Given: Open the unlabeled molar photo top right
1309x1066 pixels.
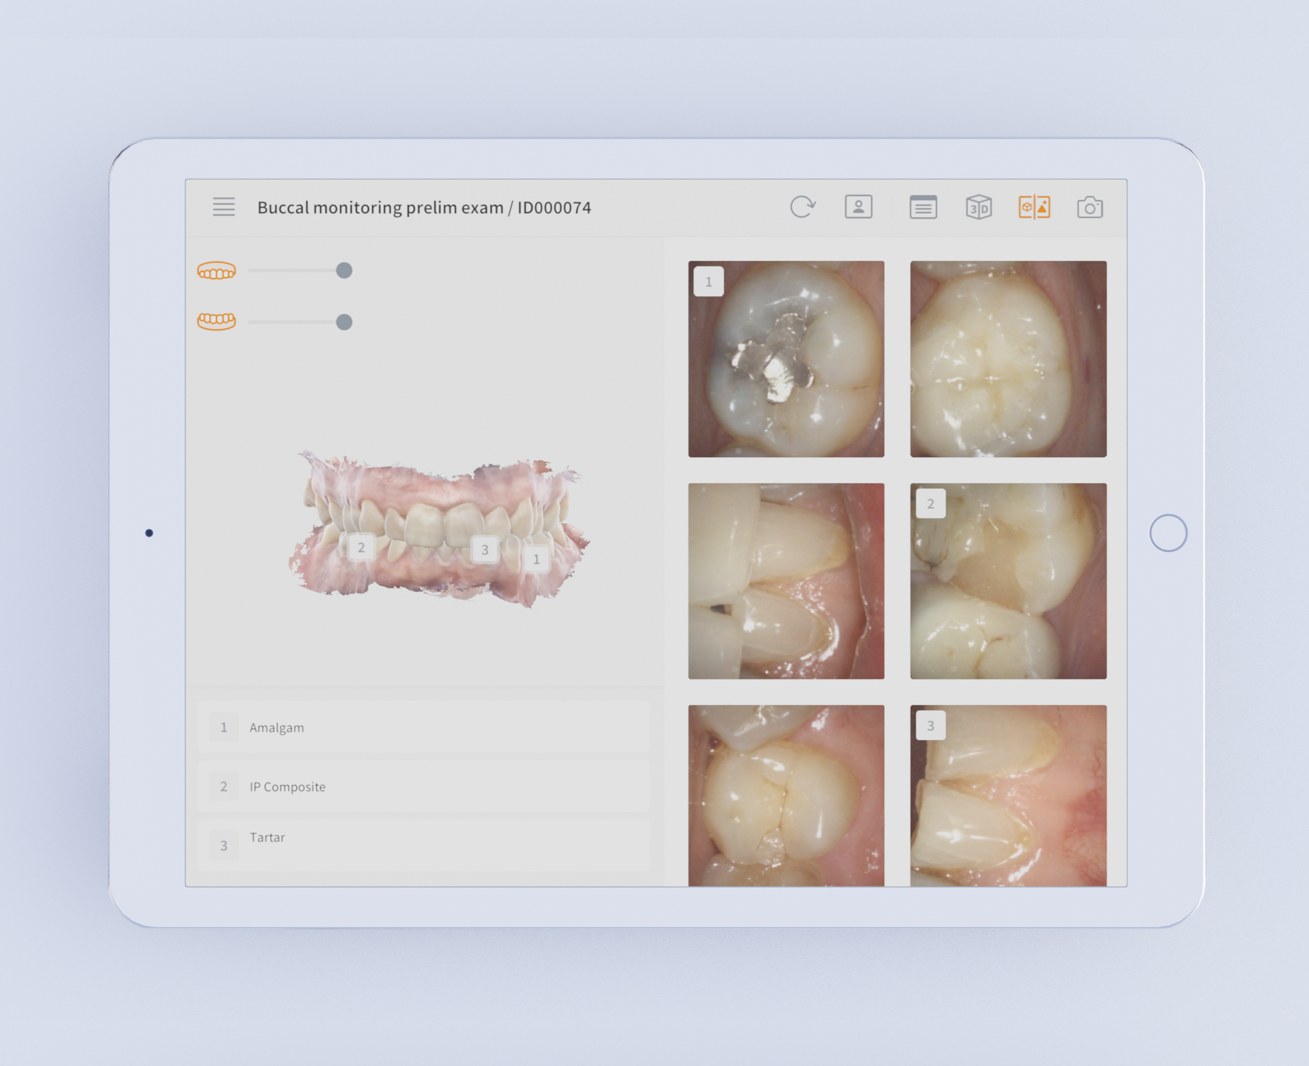Looking at the screenshot, I should 1008,359.
